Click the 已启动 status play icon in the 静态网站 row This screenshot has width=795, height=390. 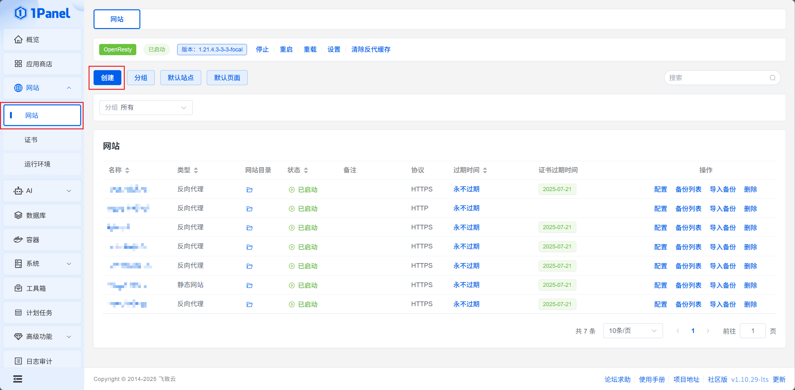coord(292,285)
